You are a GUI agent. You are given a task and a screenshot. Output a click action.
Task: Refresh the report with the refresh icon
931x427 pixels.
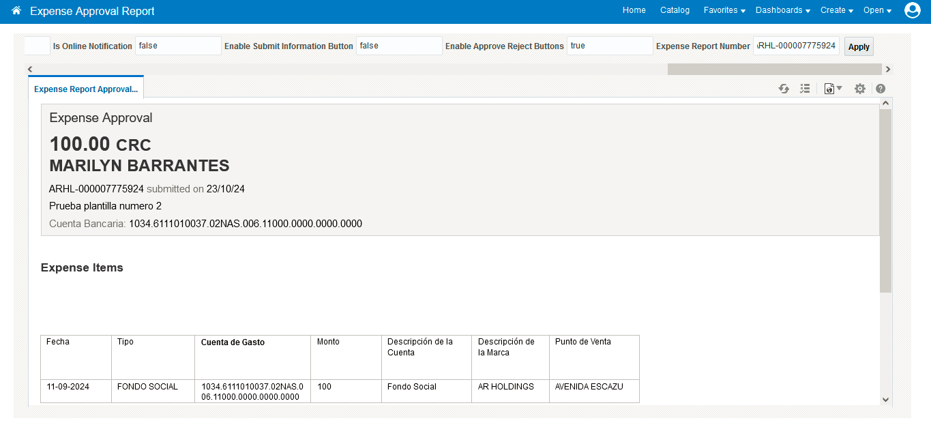click(x=784, y=89)
